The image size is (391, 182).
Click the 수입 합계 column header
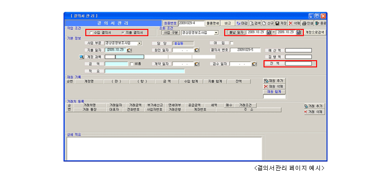tap(191, 82)
